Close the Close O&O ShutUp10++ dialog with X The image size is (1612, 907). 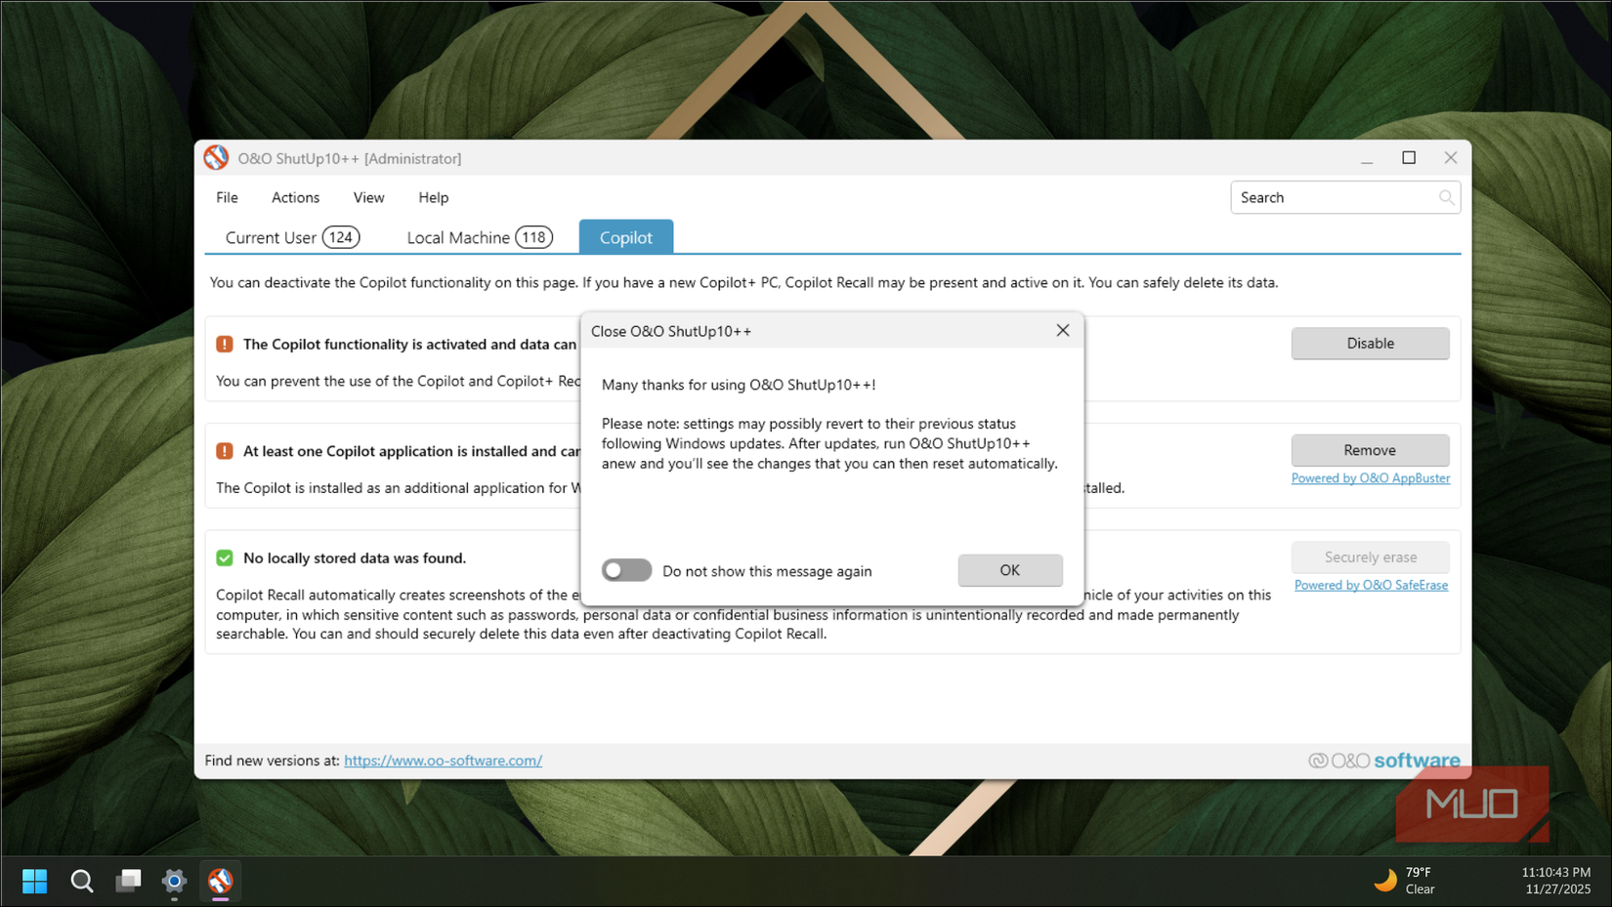(x=1063, y=331)
